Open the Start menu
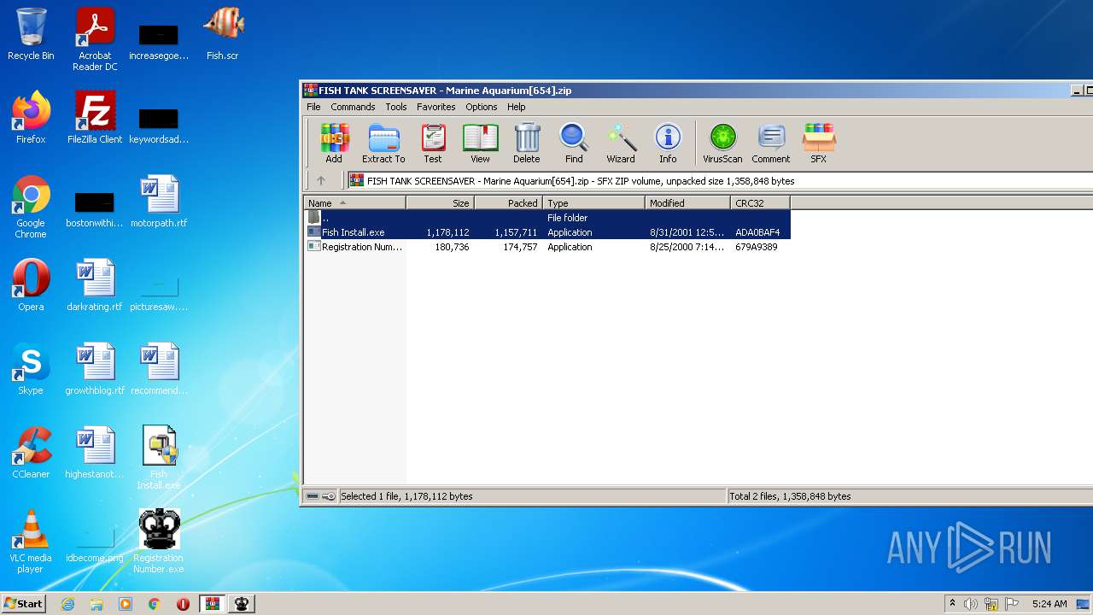This screenshot has height=615, width=1093. coord(23,603)
